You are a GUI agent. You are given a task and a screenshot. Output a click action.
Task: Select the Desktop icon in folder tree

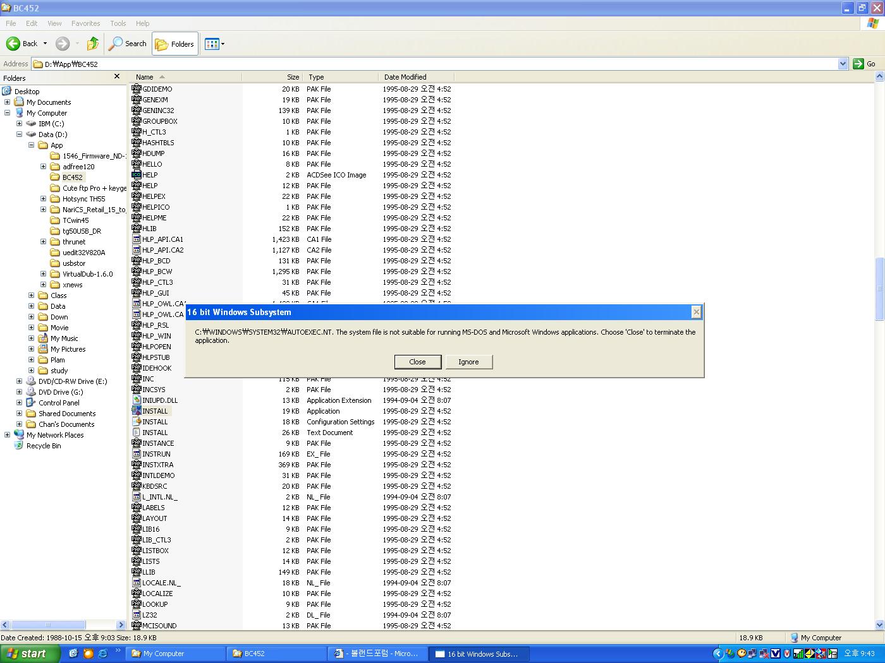(x=7, y=92)
